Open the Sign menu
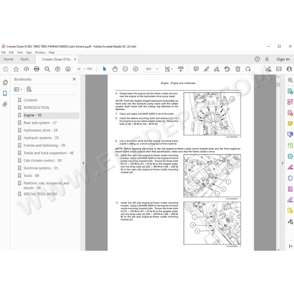 click(x=29, y=52)
